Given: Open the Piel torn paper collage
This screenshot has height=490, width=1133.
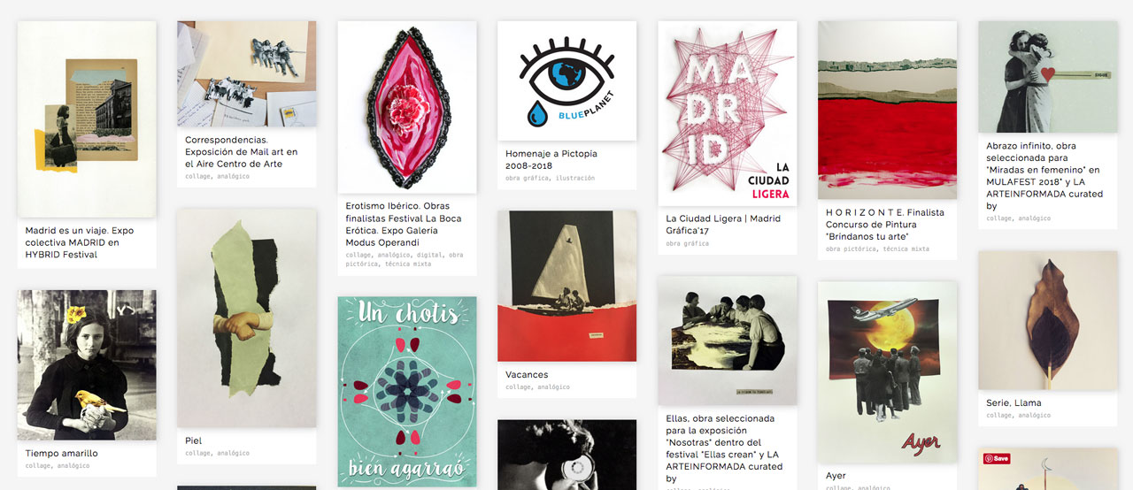Looking at the screenshot, I should point(247,318).
